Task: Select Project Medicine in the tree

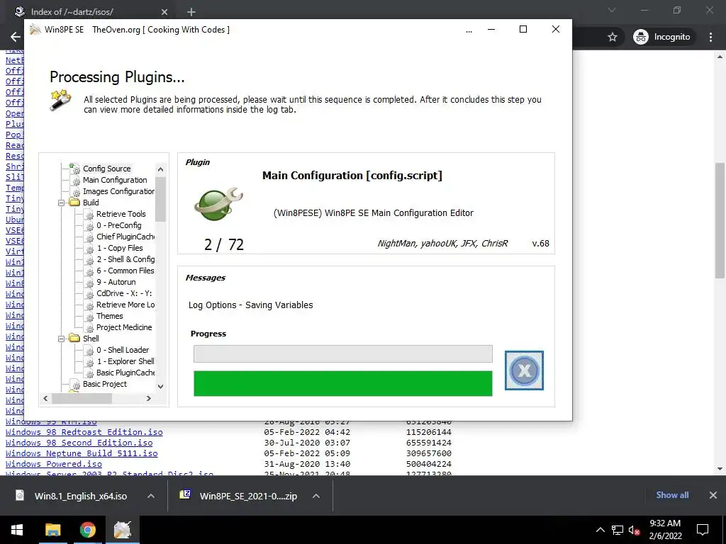Action: (x=124, y=327)
